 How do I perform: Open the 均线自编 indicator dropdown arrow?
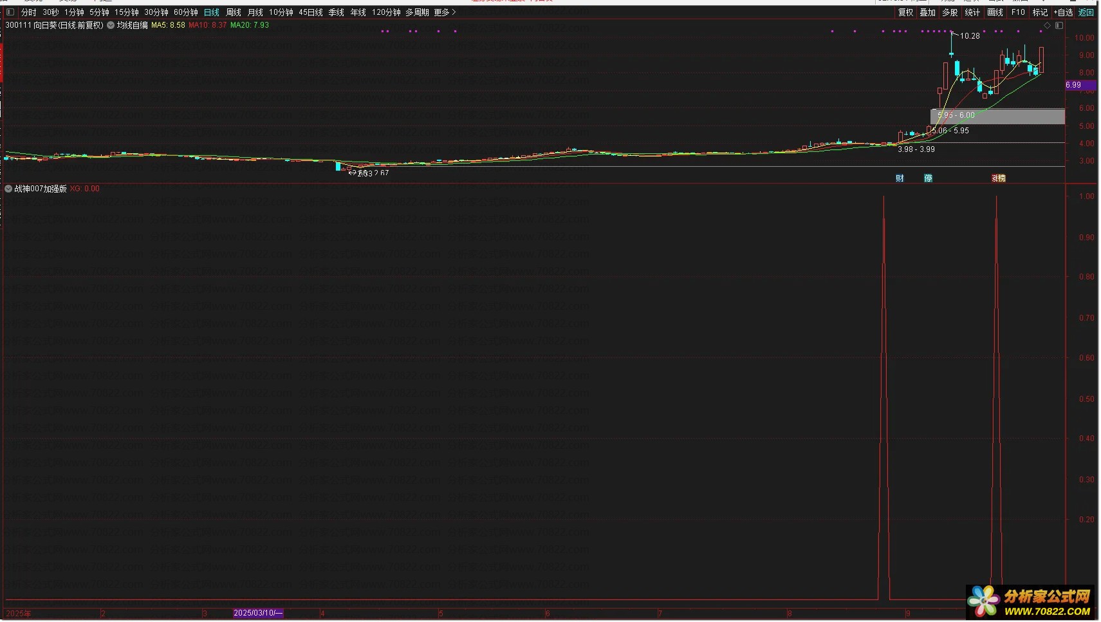[111, 25]
